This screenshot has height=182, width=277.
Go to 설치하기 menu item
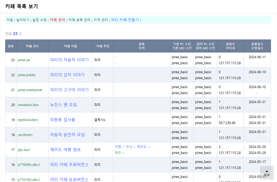23,20
